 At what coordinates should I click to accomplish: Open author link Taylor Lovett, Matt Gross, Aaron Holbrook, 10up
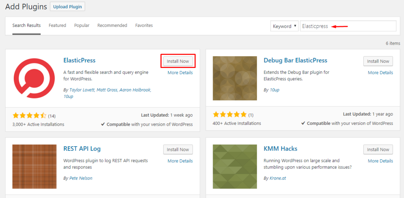(x=107, y=93)
